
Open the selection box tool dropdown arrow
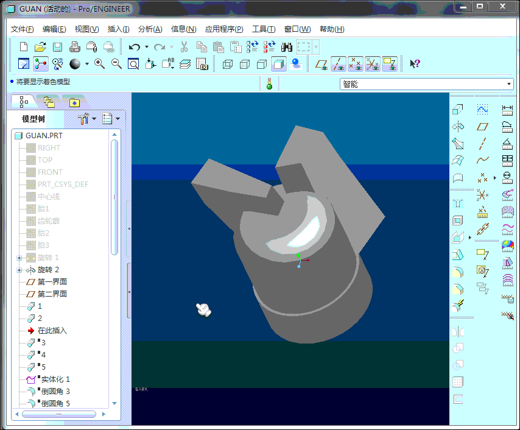click(316, 47)
